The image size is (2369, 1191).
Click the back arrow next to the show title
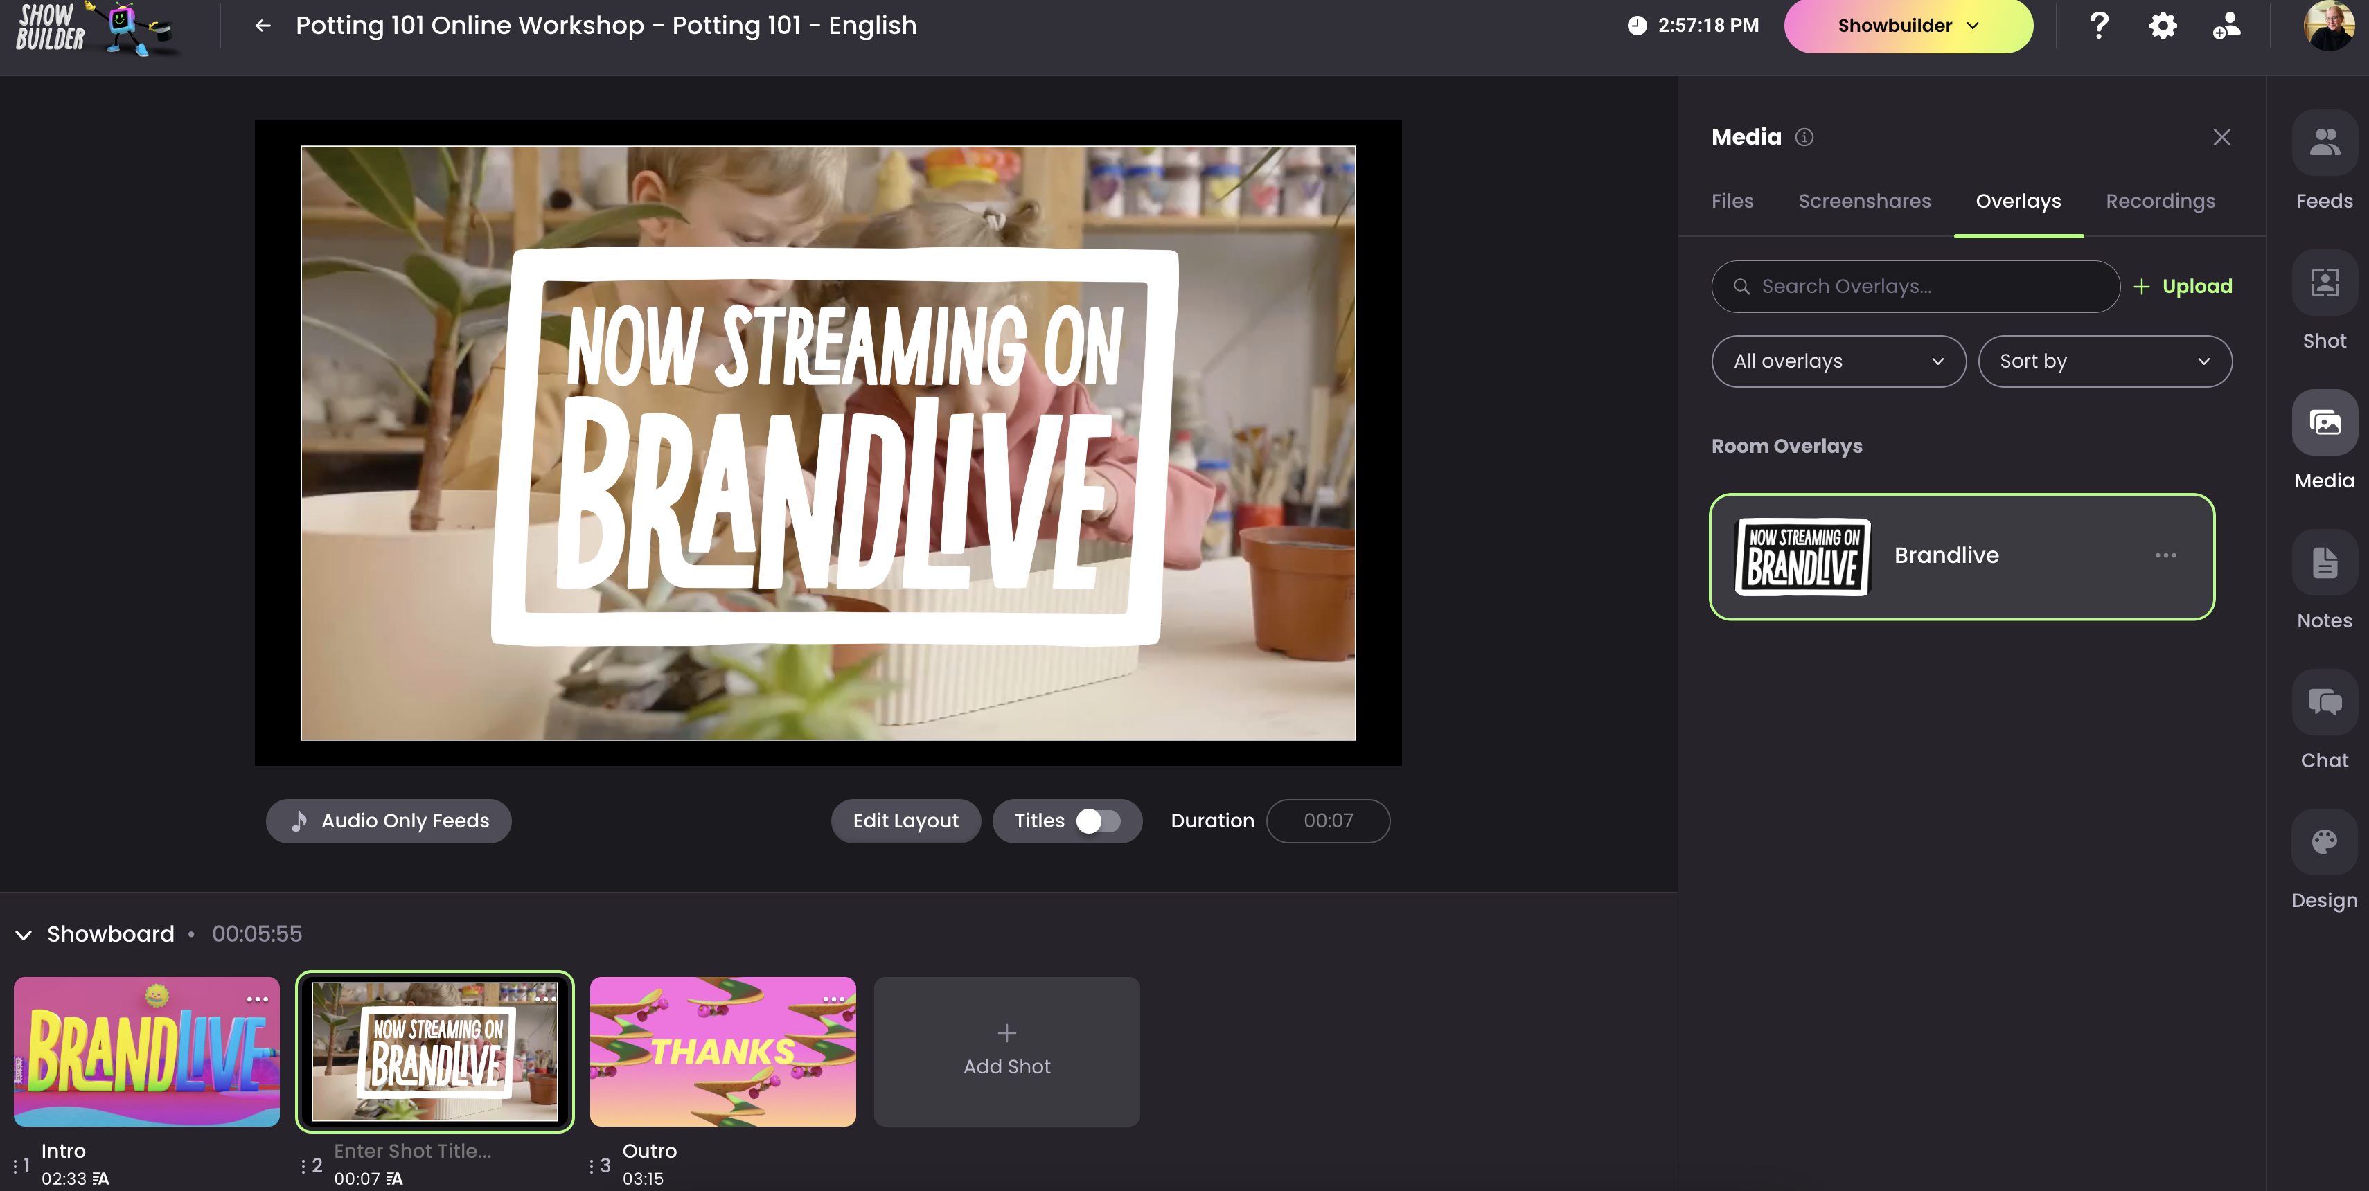click(263, 26)
